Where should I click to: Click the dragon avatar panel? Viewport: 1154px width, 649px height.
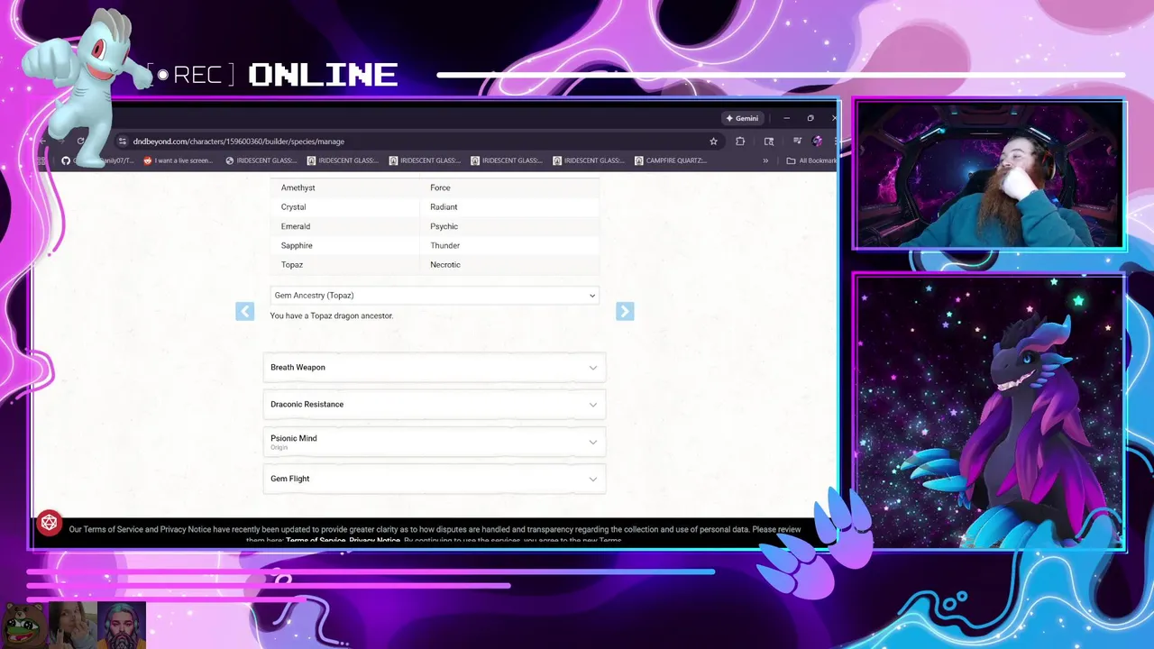pyautogui.click(x=989, y=411)
